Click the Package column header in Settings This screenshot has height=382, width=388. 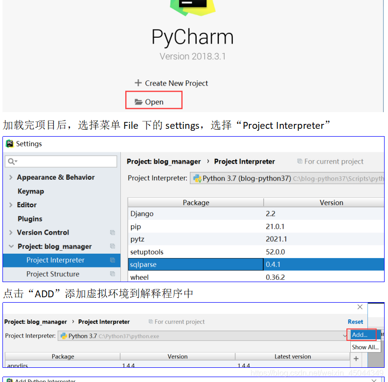196,203
